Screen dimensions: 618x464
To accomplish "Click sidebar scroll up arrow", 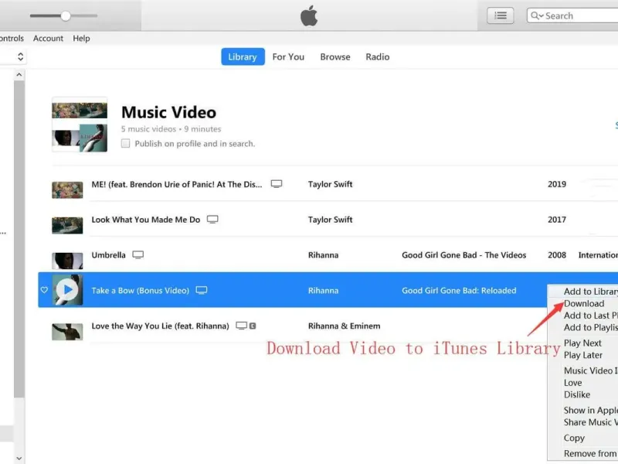I will click(x=19, y=74).
